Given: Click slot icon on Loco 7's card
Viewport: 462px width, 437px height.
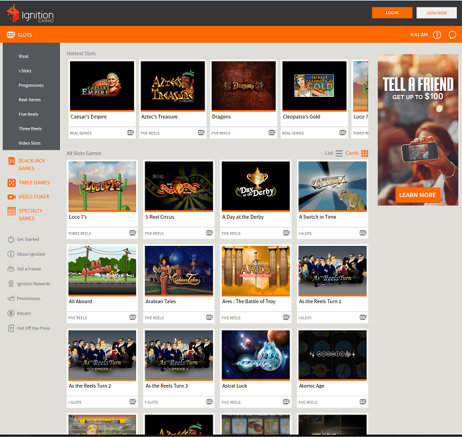Looking at the screenshot, I should 133,233.
